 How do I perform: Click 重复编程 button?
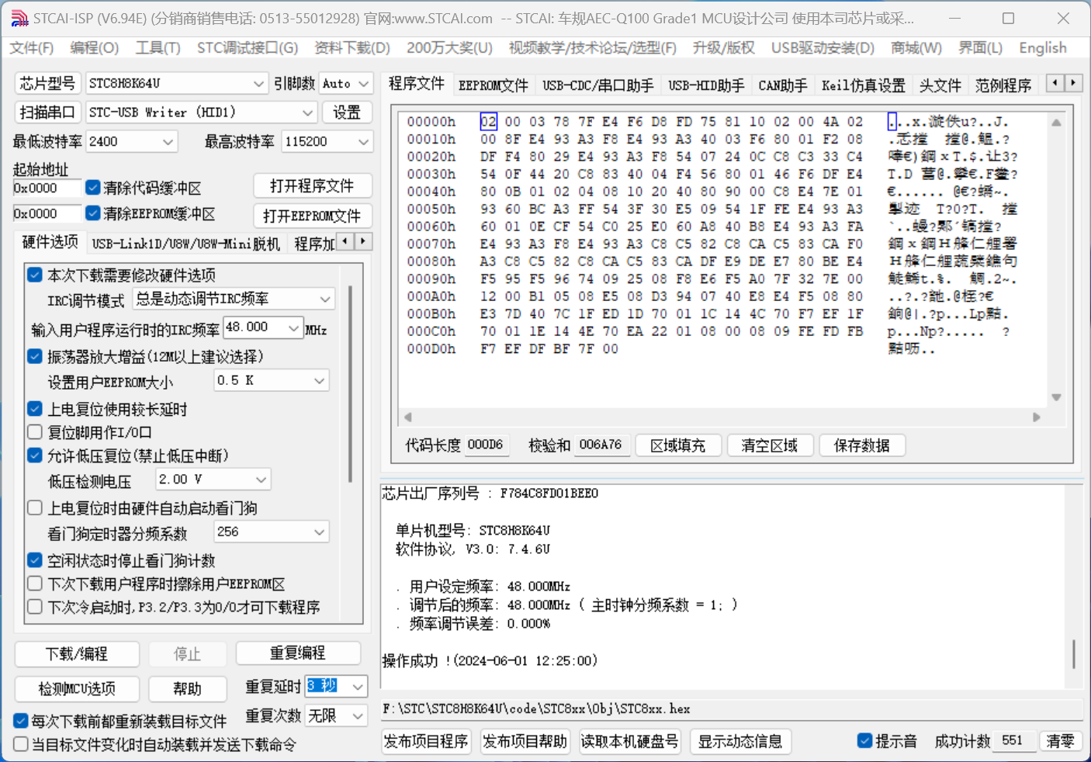(298, 653)
